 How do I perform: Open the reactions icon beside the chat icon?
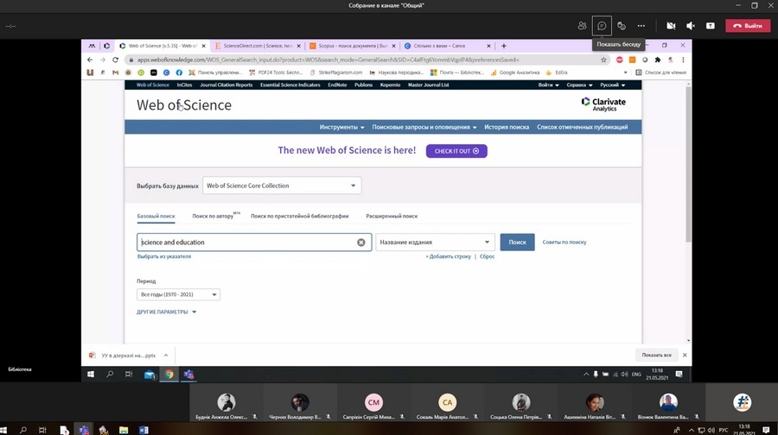(622, 26)
